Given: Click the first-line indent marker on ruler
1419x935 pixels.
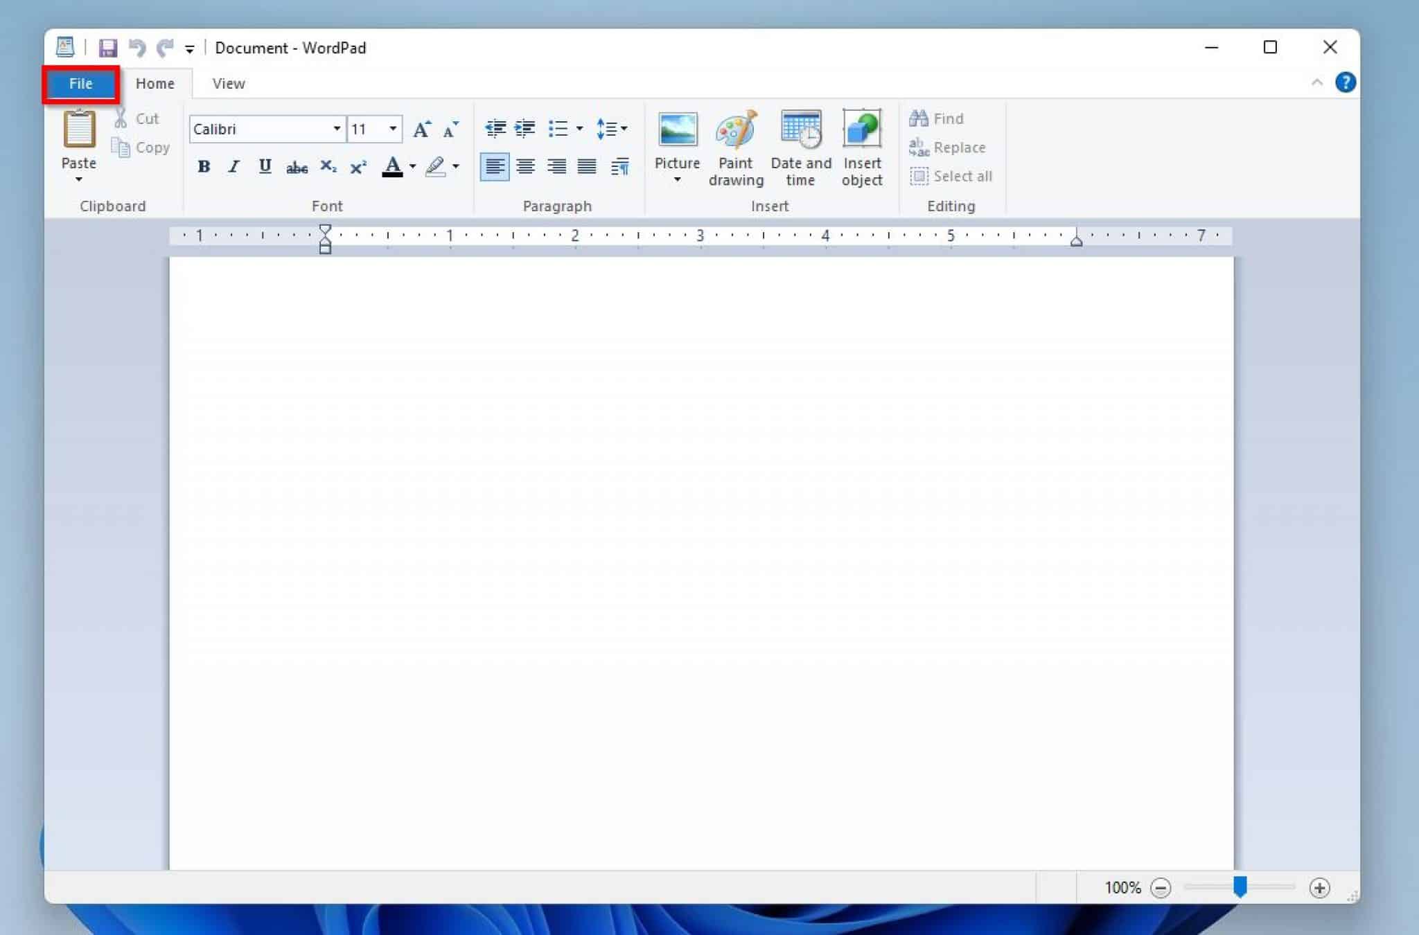Looking at the screenshot, I should 325,229.
